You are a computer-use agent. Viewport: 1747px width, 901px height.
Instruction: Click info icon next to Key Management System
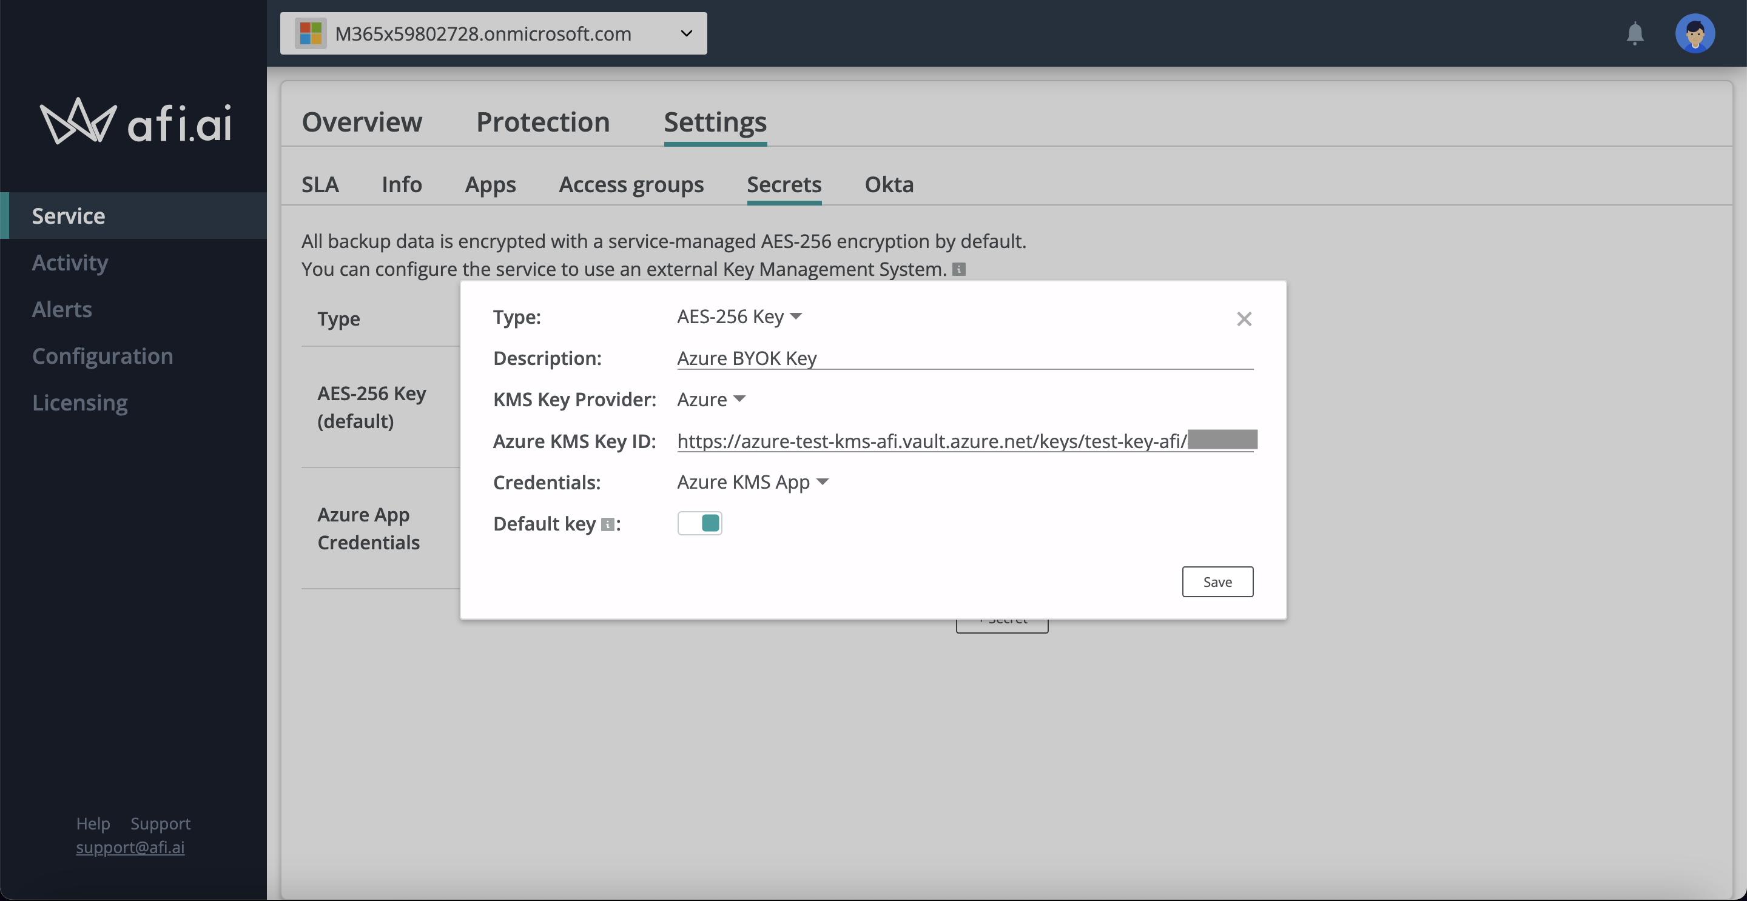(x=958, y=269)
